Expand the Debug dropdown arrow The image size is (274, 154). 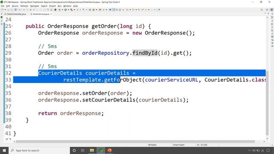coord(63,10)
